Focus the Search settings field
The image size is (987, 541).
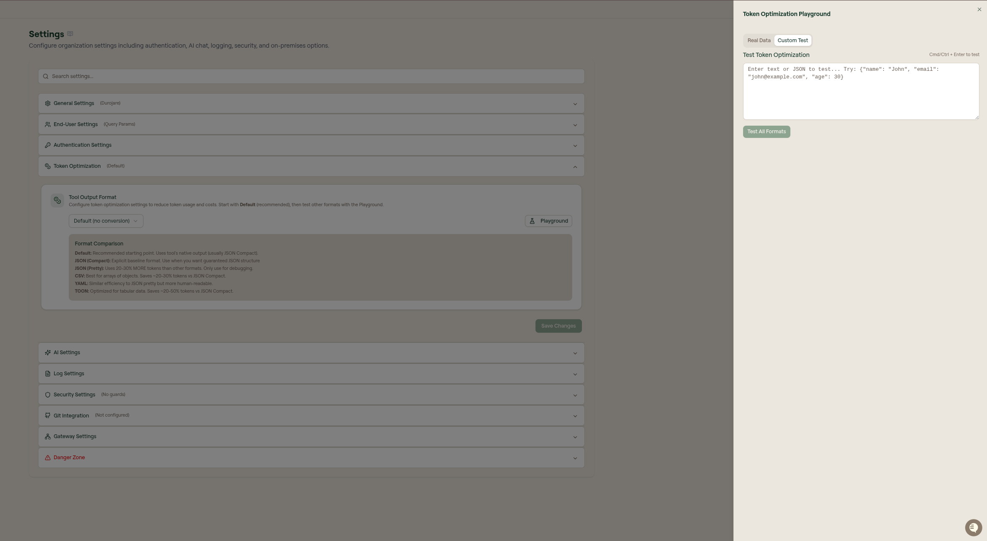tap(311, 76)
